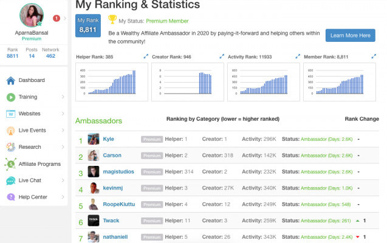Viewport: 387px width, 243px height.
Task: Click magistudios avatar image
Action: pyautogui.click(x=94, y=171)
